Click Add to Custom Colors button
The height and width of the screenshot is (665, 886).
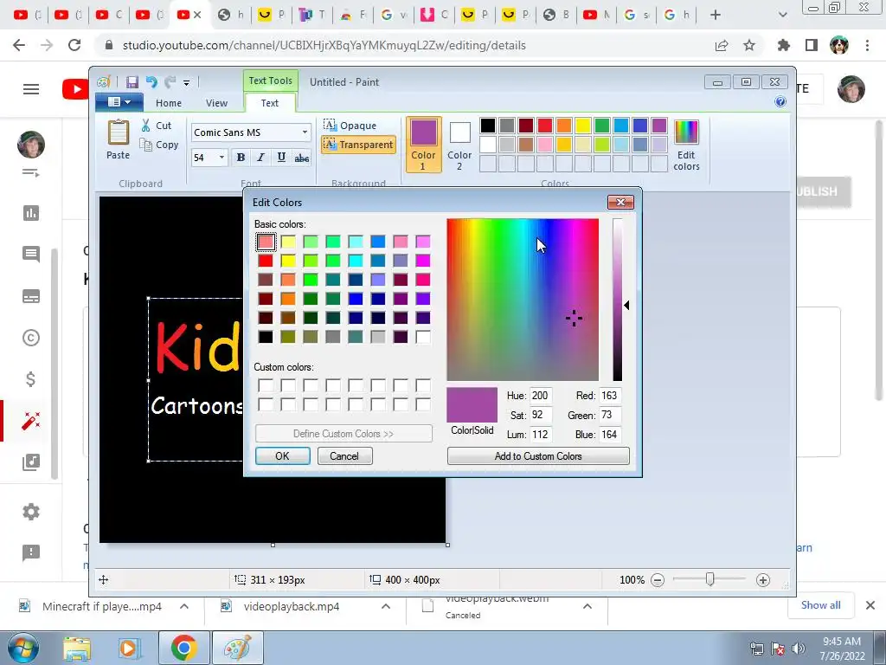tap(538, 455)
